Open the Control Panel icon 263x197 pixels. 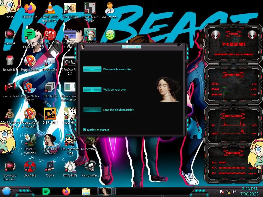click(x=10, y=89)
